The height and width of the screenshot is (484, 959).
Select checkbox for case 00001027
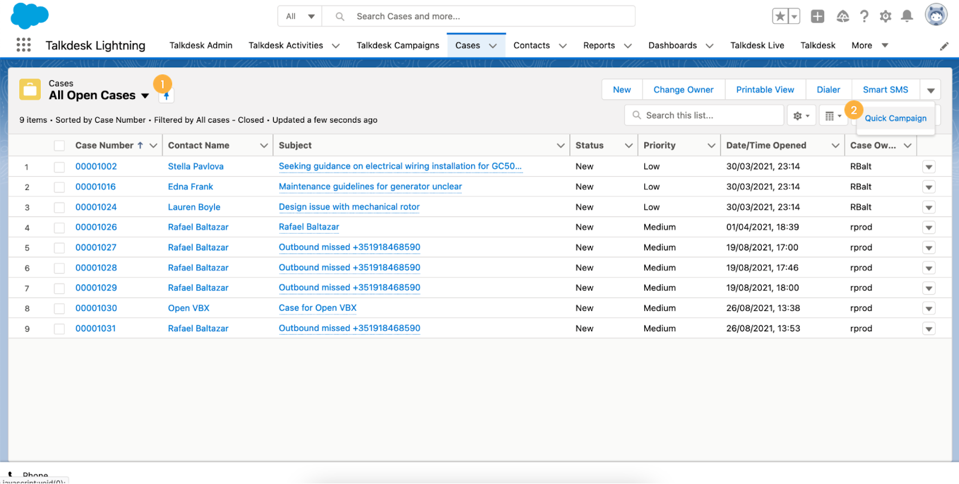59,248
